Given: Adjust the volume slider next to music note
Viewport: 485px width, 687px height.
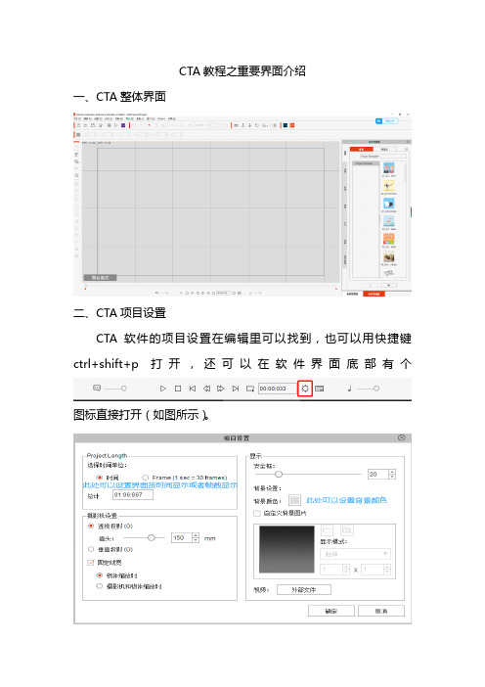Looking at the screenshot, I should [368, 389].
